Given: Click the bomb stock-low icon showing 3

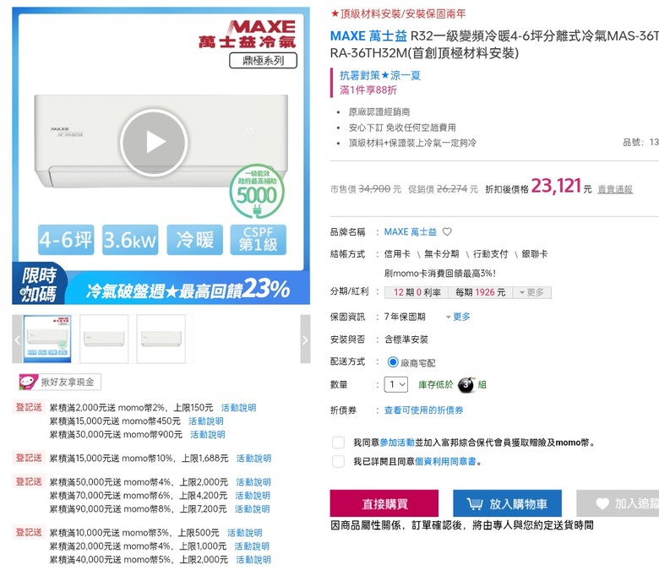Looking at the screenshot, I should (466, 384).
